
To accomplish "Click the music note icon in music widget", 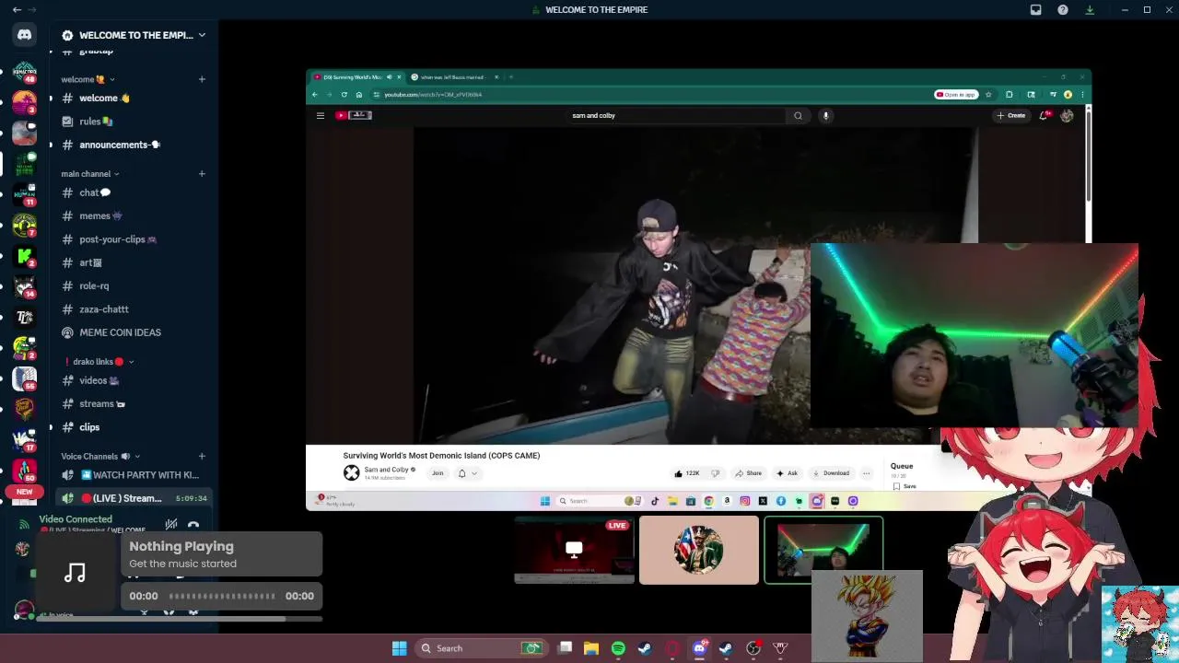I will 76,574.
